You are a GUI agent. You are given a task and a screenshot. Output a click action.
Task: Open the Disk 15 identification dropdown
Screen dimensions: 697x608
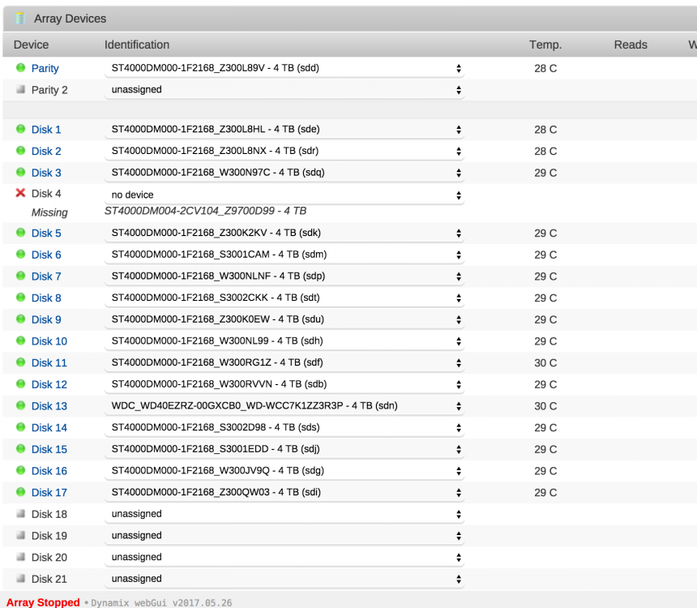click(284, 449)
